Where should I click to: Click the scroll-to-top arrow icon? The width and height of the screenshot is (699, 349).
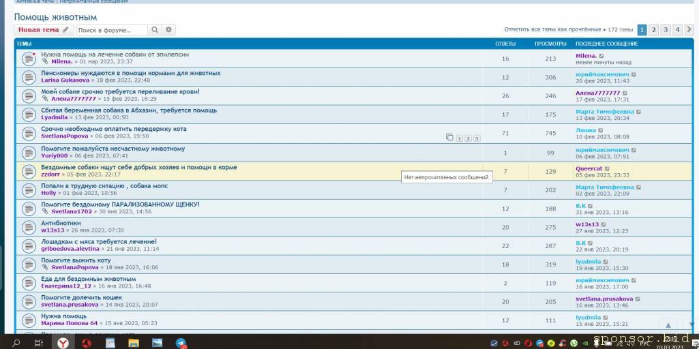668,325
